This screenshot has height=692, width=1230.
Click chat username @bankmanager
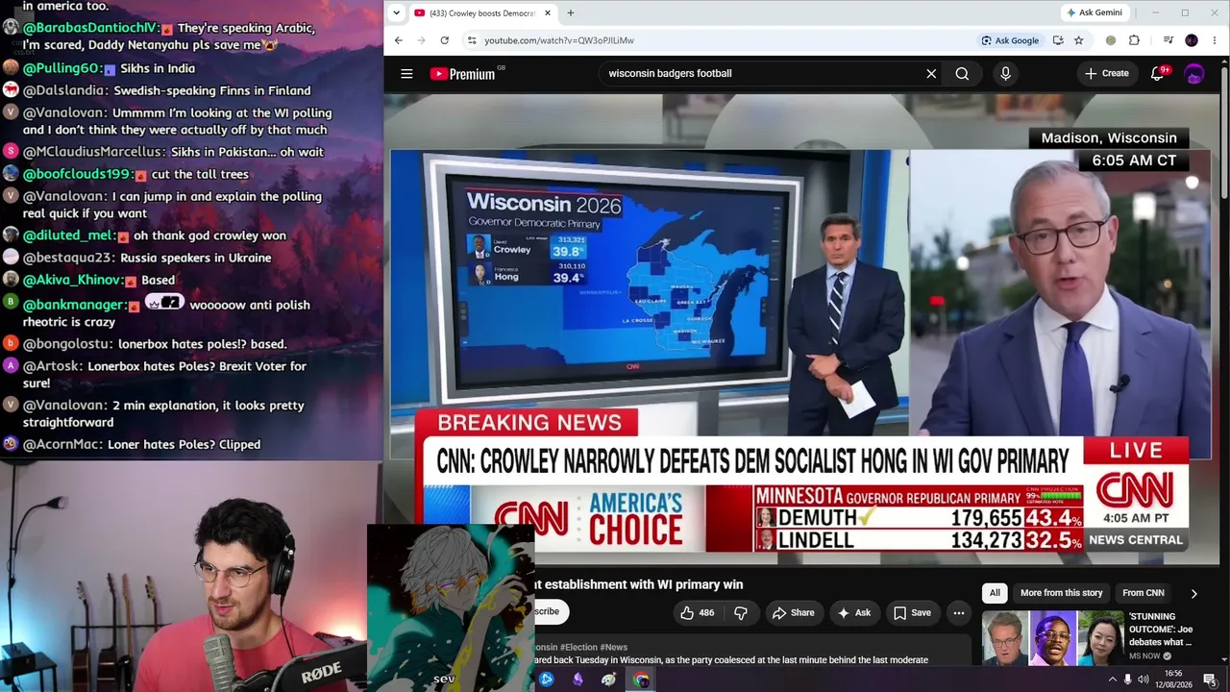pos(73,305)
